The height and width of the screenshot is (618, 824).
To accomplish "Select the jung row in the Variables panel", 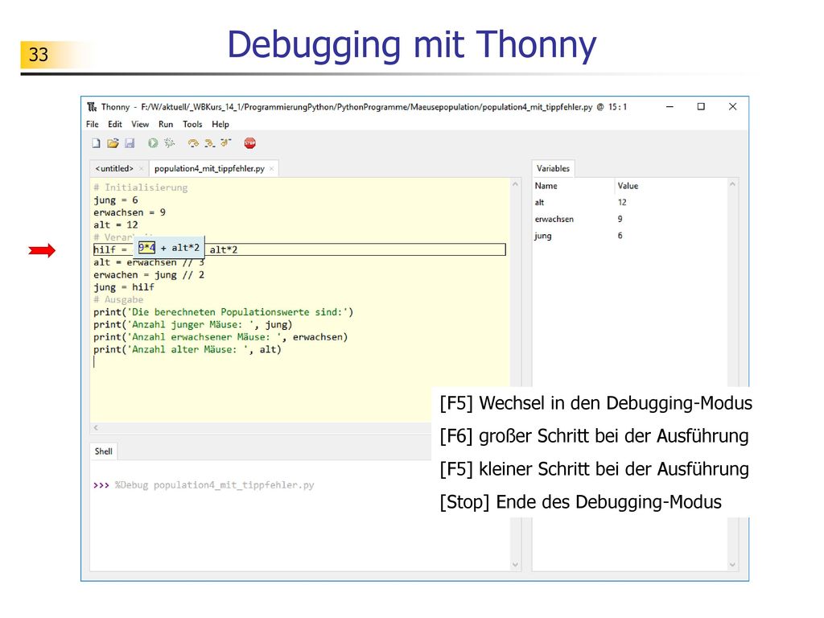I will (x=629, y=236).
